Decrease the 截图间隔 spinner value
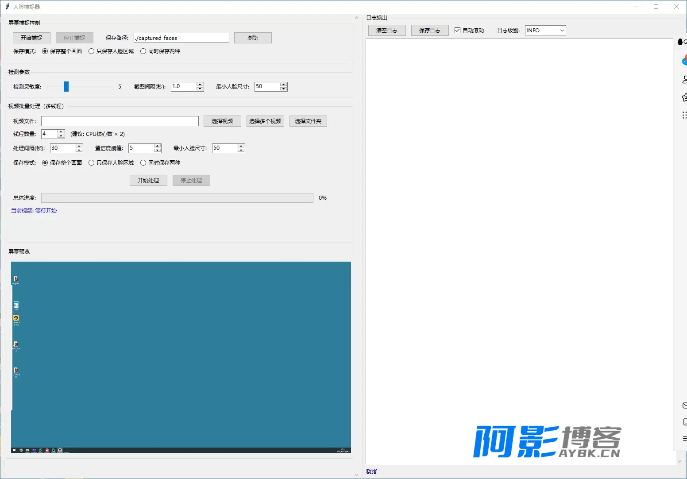Viewport: 687px width, 479px height. [x=200, y=89]
